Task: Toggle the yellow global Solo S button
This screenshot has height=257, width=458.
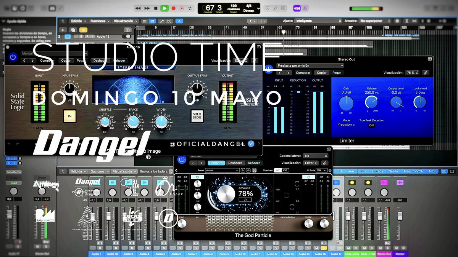Action: click(x=83, y=30)
